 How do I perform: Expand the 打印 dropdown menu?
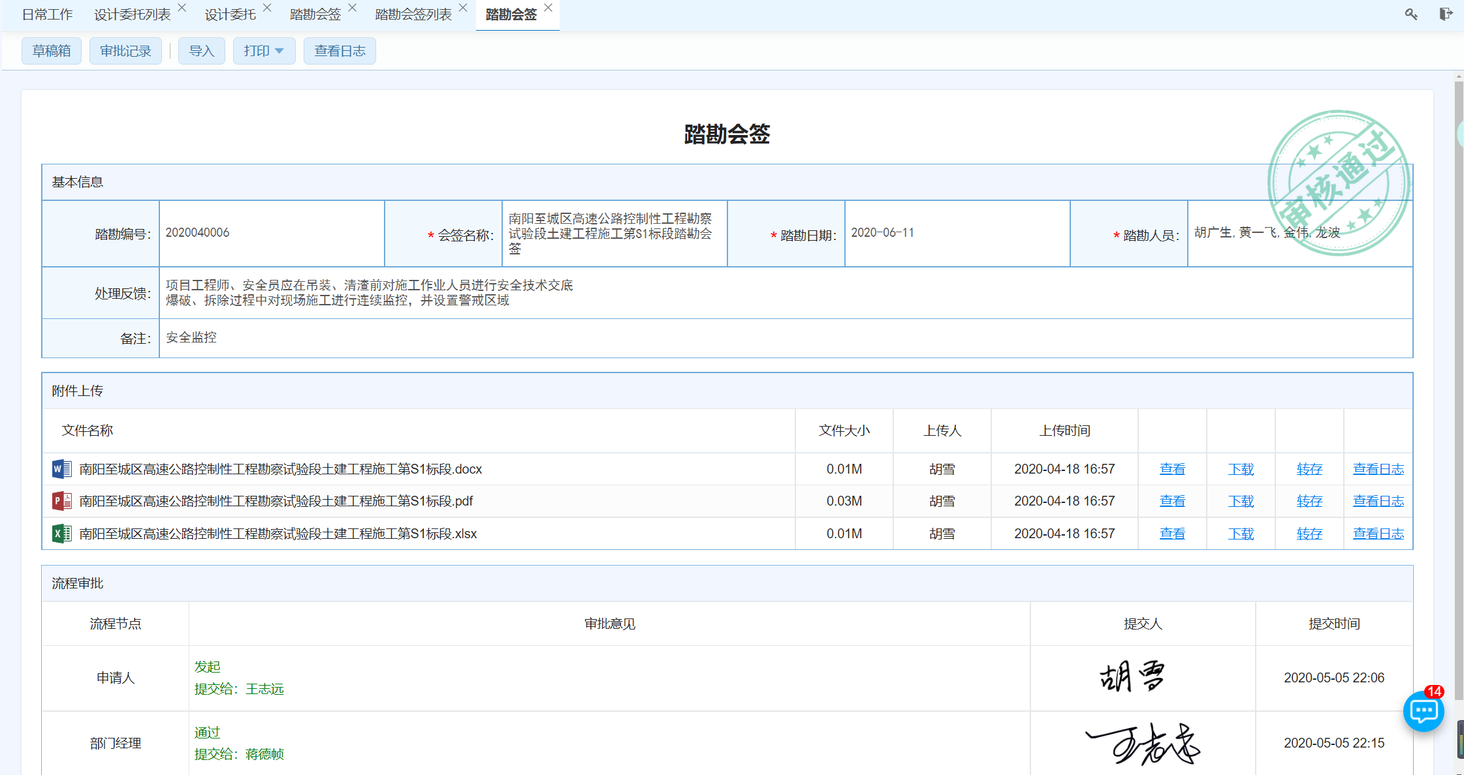pyautogui.click(x=264, y=51)
